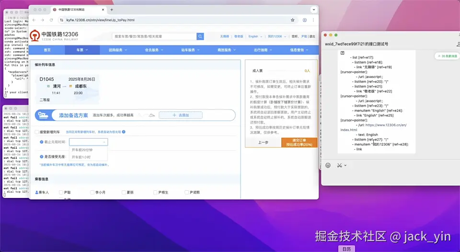Click 上一步 to go back
This screenshot has height=252, width=460.
pyautogui.click(x=263, y=142)
